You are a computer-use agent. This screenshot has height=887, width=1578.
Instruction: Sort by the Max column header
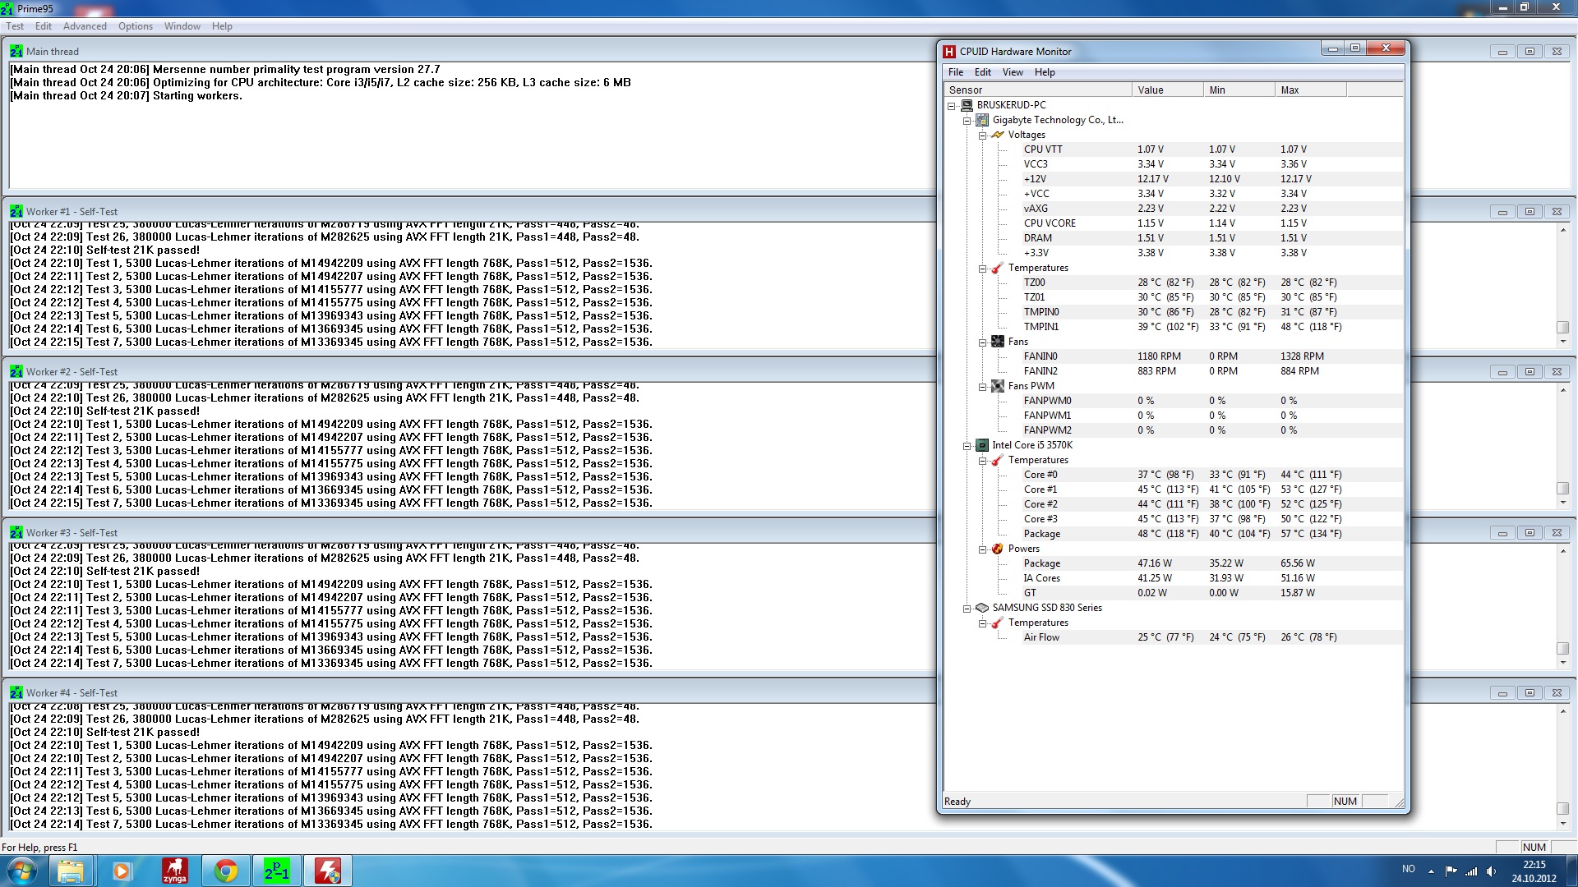click(1310, 90)
